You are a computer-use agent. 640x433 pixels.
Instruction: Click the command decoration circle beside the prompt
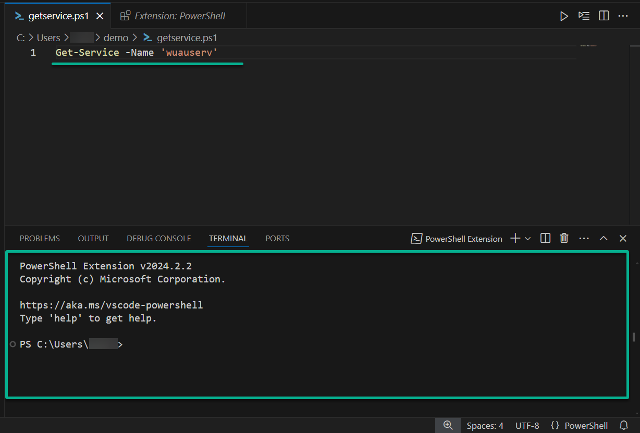pos(13,344)
